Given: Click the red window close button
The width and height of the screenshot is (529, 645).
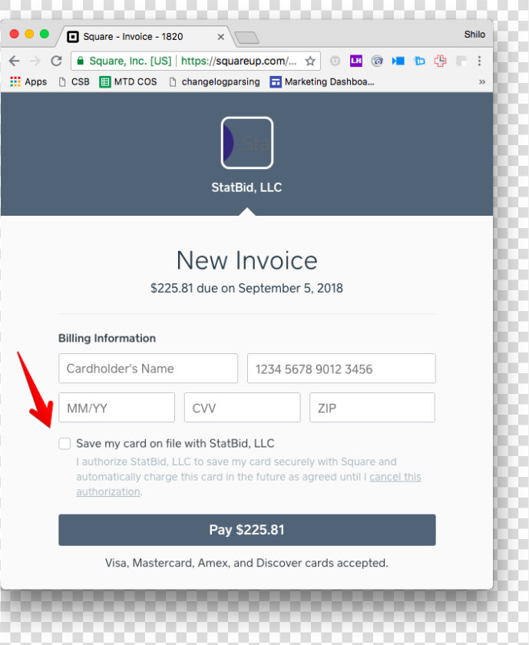Looking at the screenshot, I should pos(15,34).
